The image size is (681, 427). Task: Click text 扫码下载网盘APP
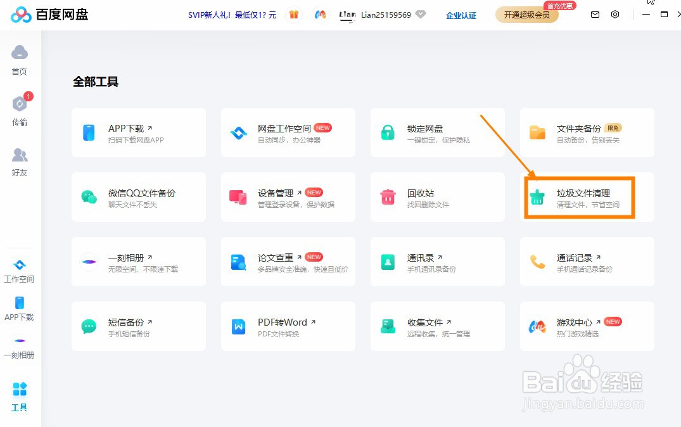click(x=136, y=140)
